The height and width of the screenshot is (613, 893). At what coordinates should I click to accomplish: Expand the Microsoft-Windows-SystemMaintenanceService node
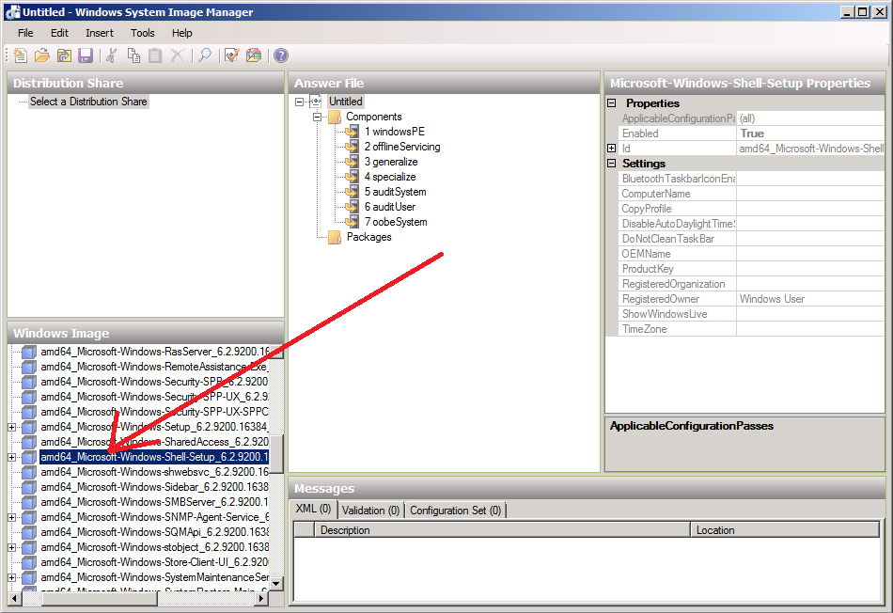tap(12, 577)
